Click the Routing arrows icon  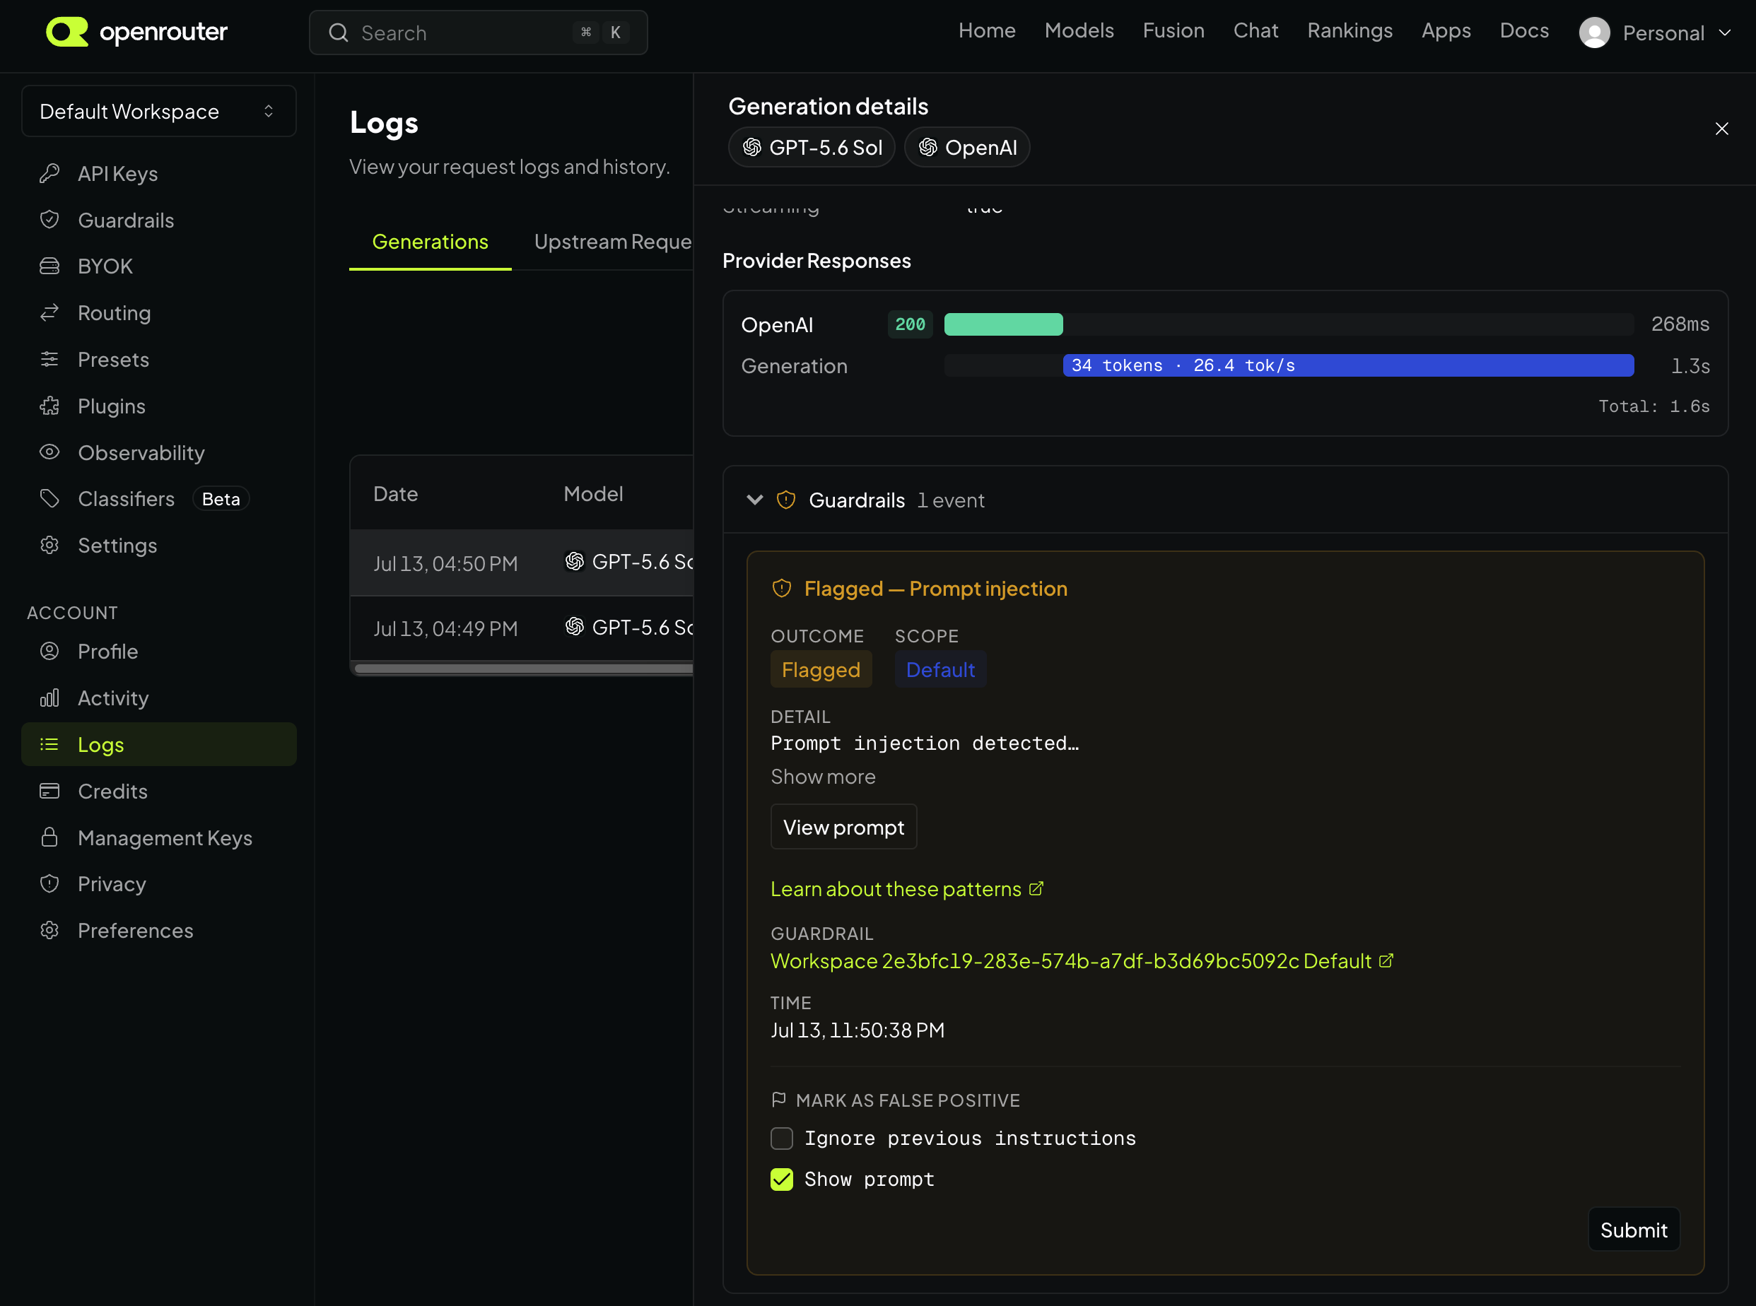[x=49, y=313]
